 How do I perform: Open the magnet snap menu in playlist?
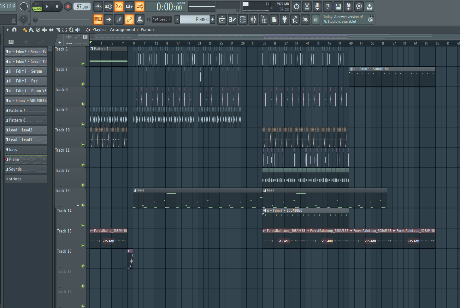coord(14,30)
